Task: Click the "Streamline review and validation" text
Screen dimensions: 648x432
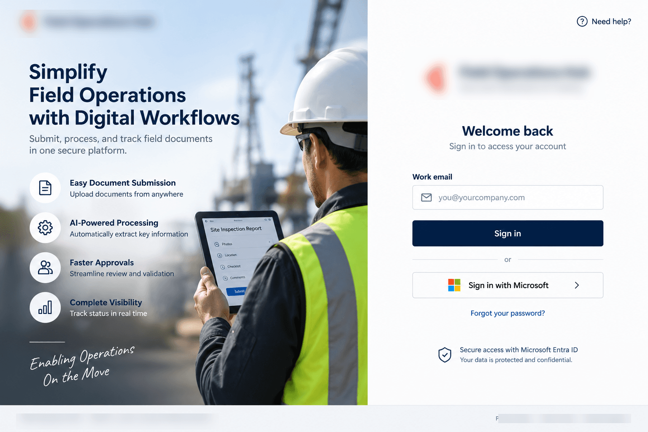Action: [x=122, y=274]
